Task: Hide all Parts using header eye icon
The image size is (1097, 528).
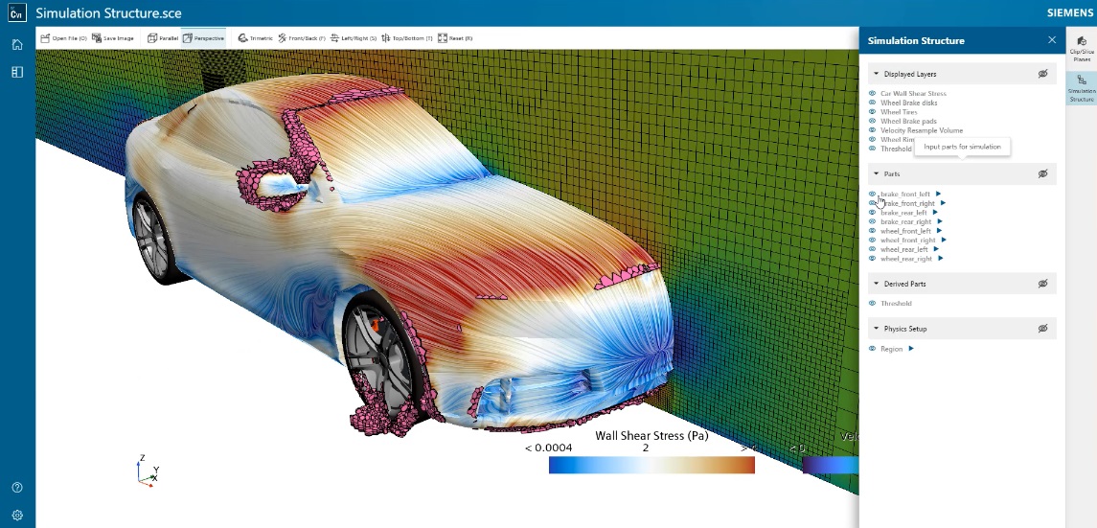Action: tap(1042, 173)
